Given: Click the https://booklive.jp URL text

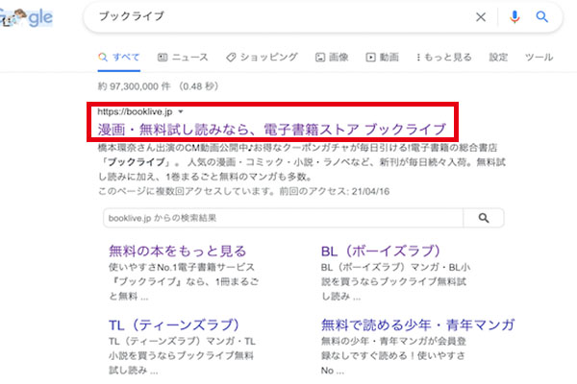Looking at the screenshot, I should pos(135,111).
